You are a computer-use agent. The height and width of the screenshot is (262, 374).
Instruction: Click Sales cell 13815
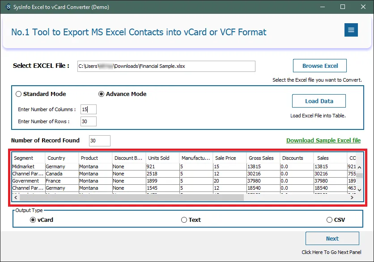330,166
